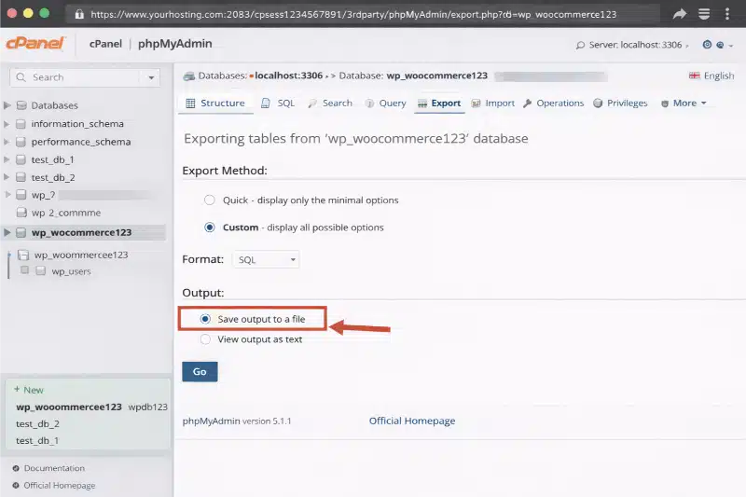Expand the wp_wocommerce123 tree node

[7, 232]
